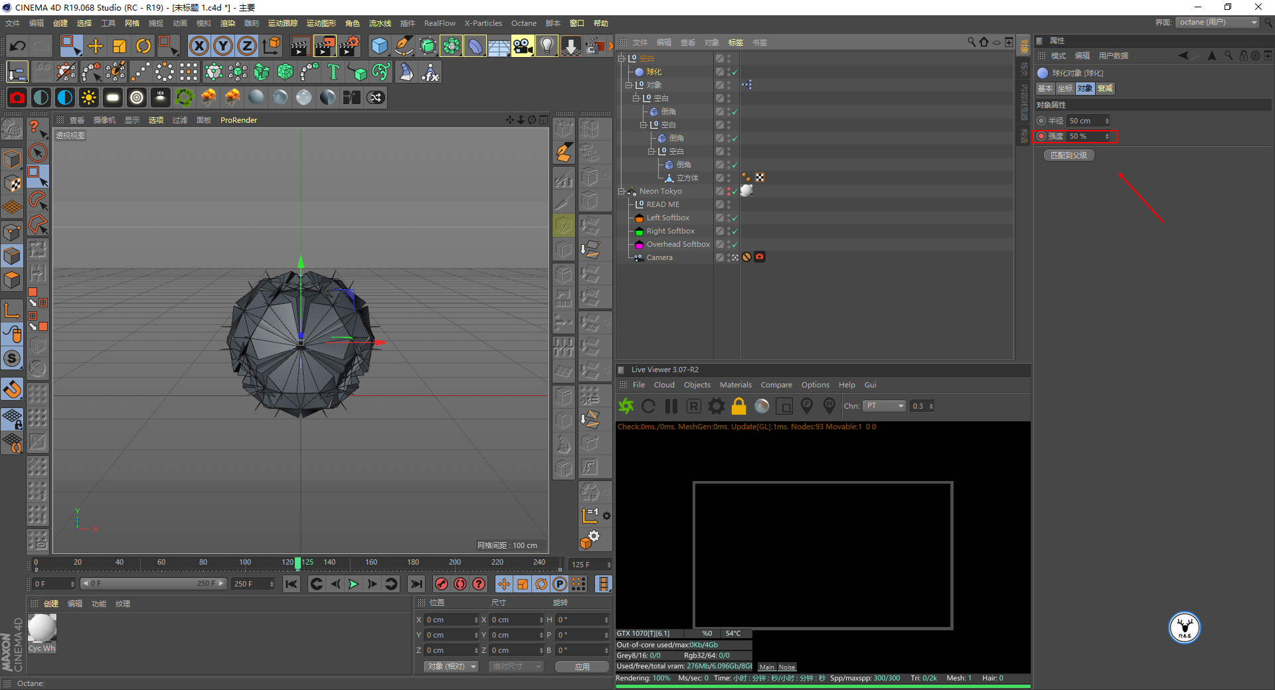This screenshot has height=690, width=1275.
Task: Open Live Viewer settings gear
Action: pyautogui.click(x=717, y=406)
